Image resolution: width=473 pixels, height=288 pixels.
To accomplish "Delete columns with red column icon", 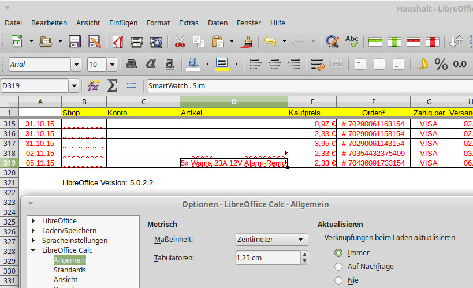I will [x=432, y=42].
